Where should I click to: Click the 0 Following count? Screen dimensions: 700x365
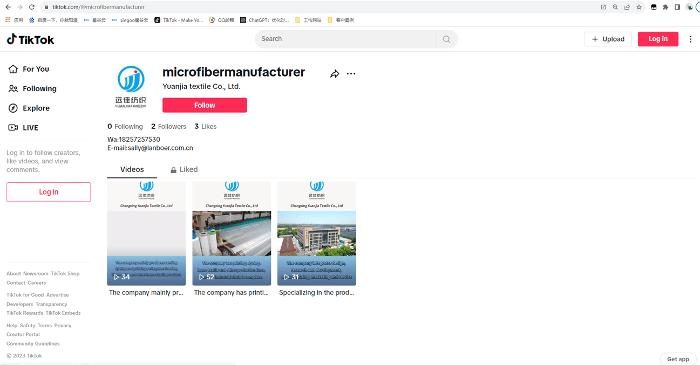pyautogui.click(x=125, y=126)
